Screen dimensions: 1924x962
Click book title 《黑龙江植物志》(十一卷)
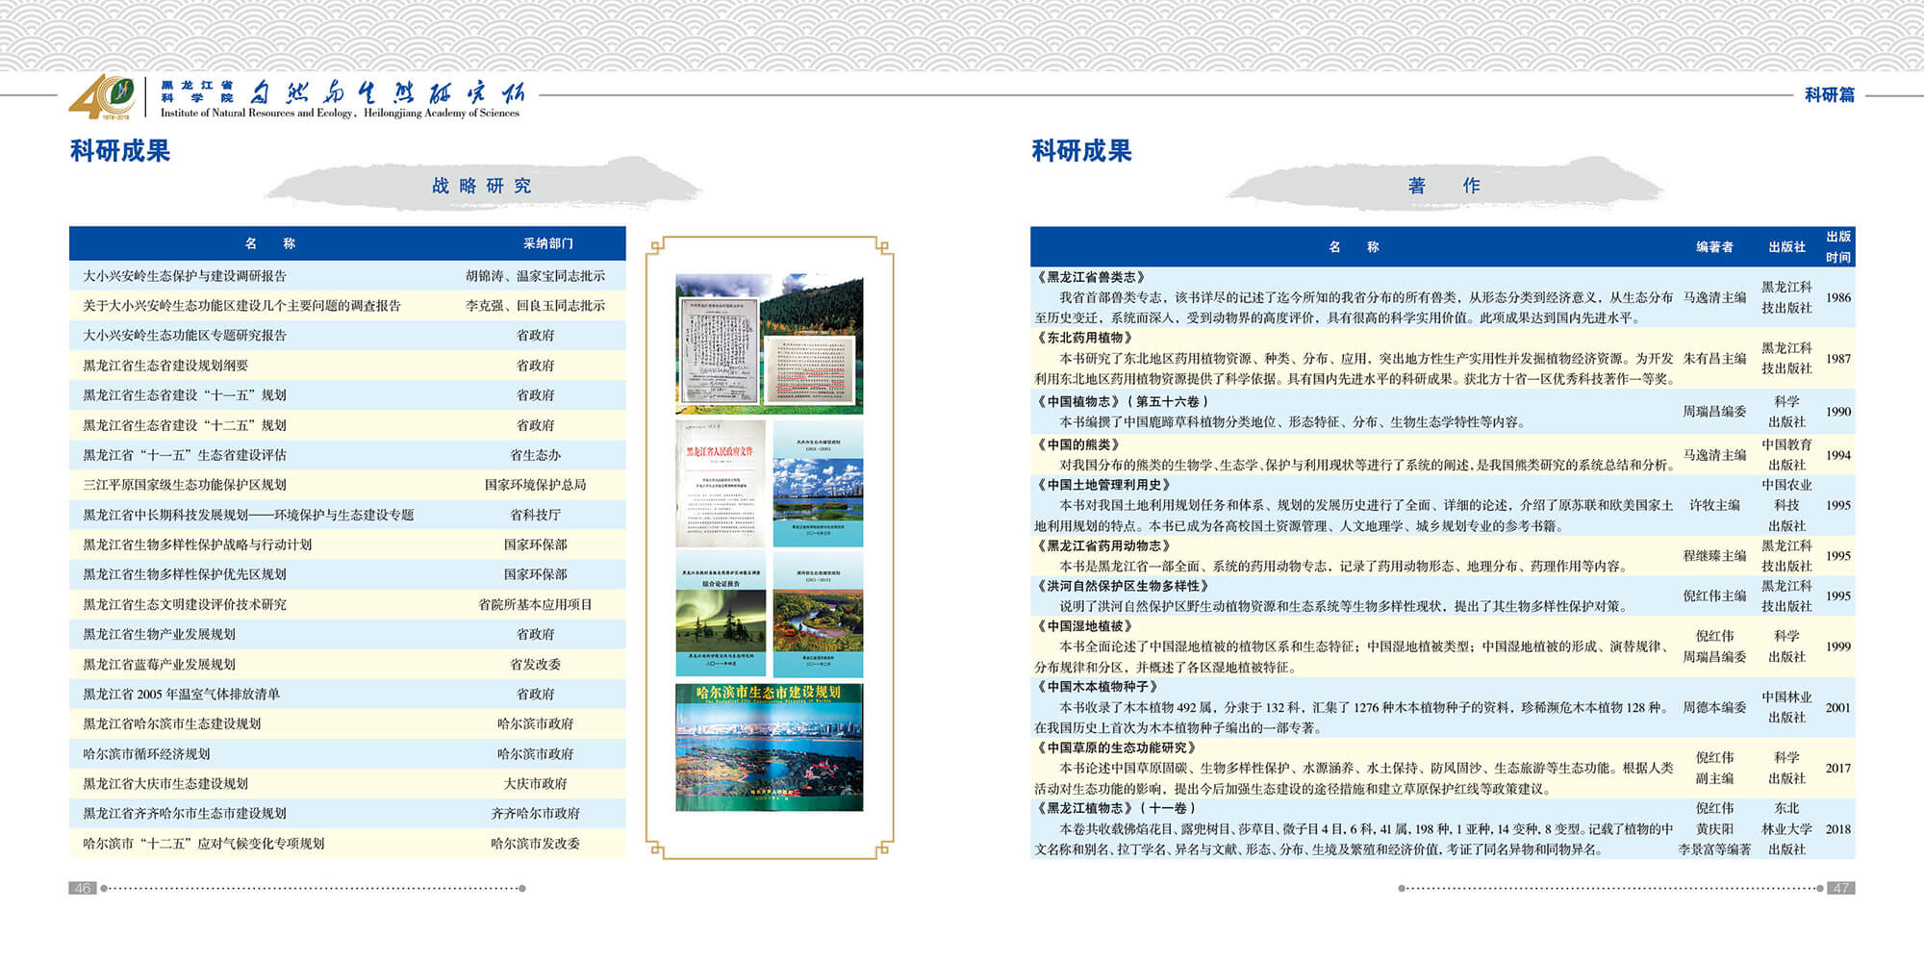click(1116, 808)
